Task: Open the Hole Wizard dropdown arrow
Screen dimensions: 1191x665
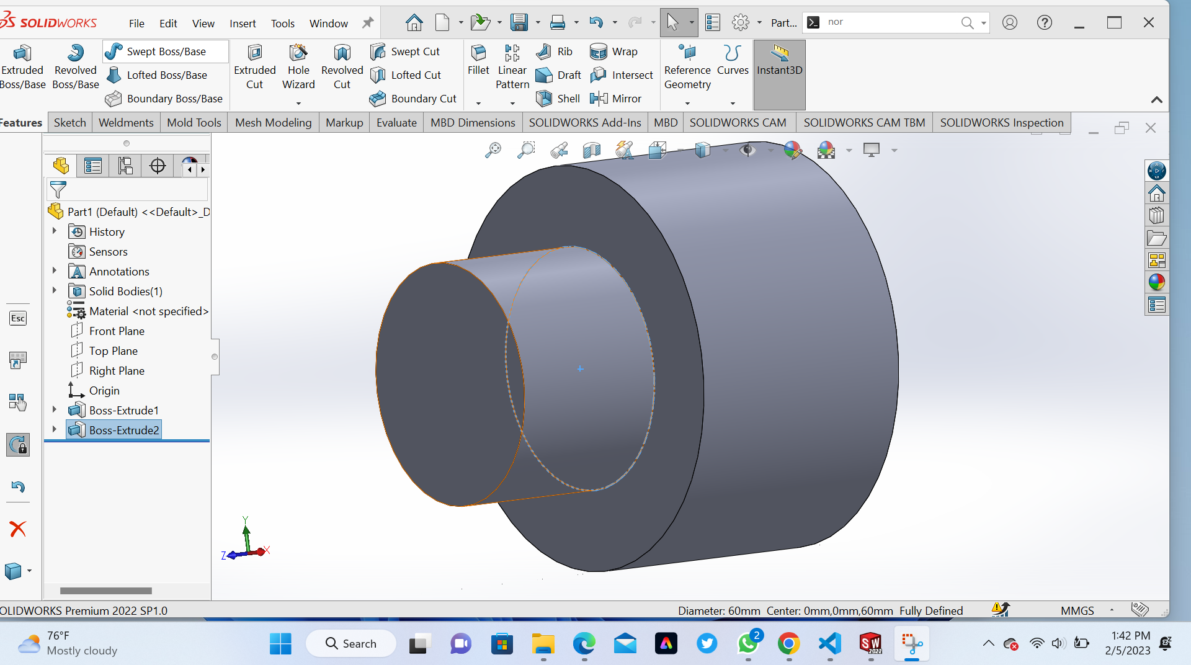Action: (x=298, y=103)
